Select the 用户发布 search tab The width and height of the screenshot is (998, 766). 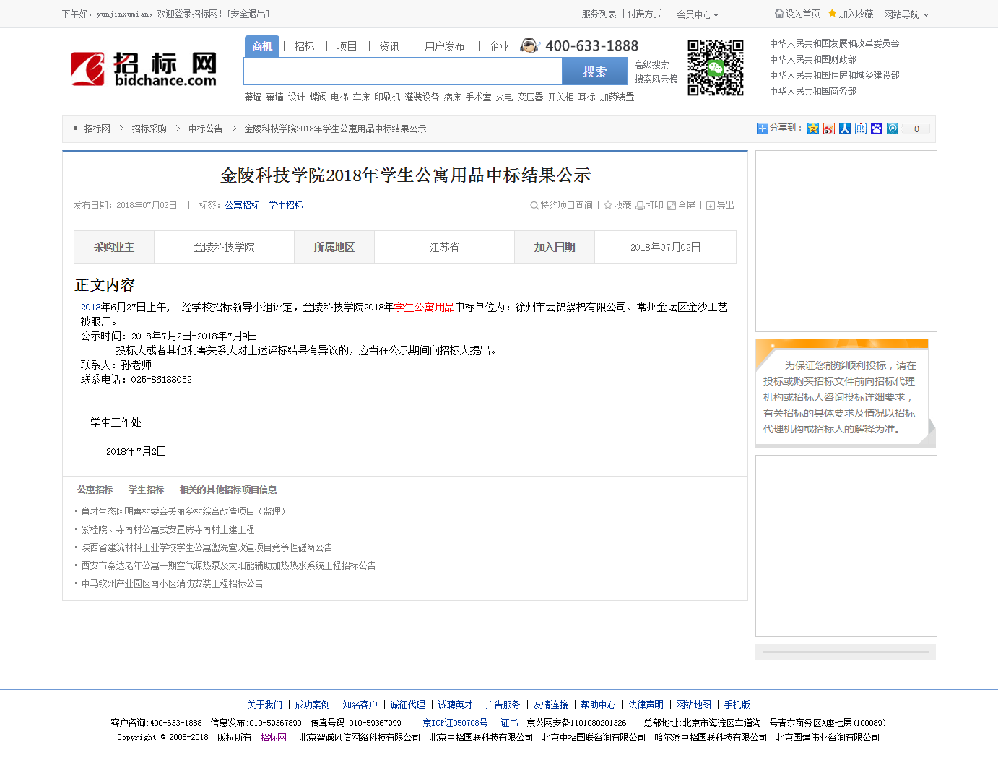[x=444, y=46]
